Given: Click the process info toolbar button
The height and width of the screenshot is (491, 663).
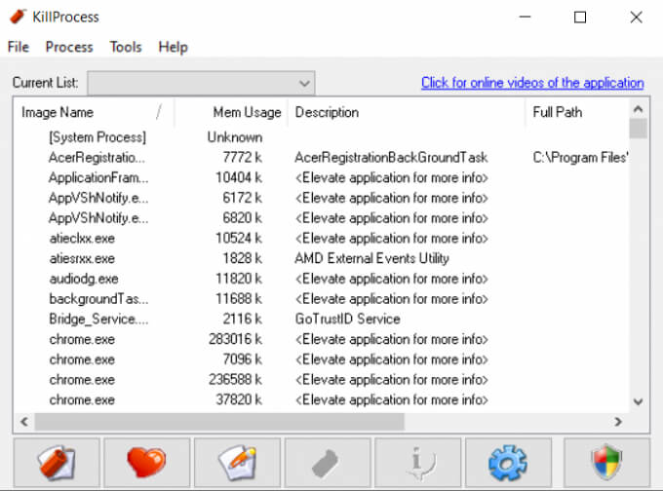Looking at the screenshot, I should tap(417, 463).
